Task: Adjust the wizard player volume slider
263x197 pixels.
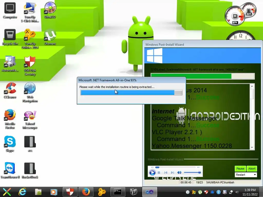Action: click(192, 172)
